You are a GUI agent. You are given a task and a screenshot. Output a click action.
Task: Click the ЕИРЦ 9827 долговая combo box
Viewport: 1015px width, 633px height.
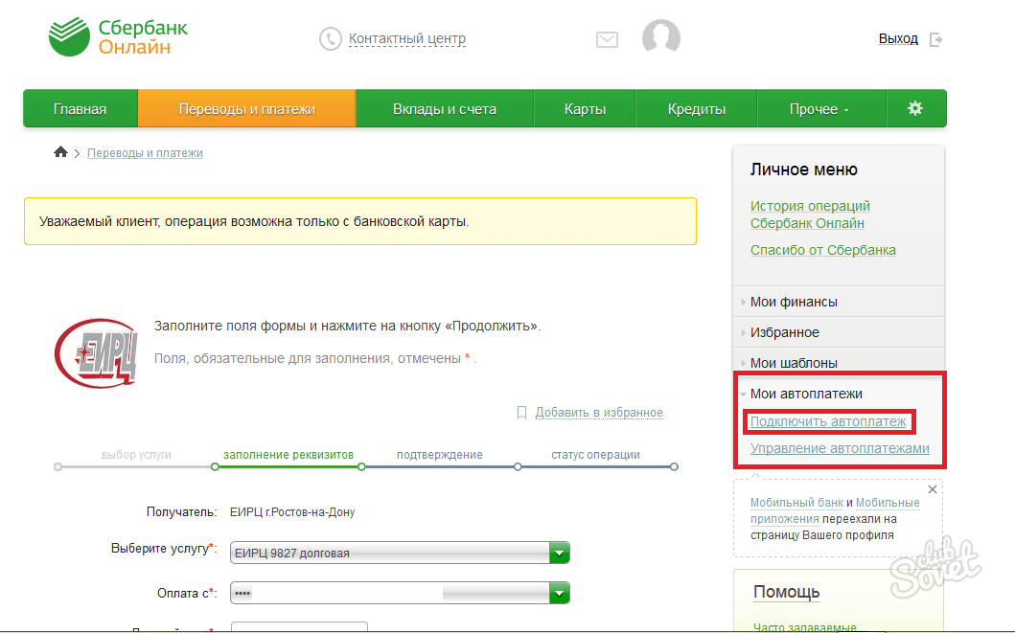click(x=400, y=553)
